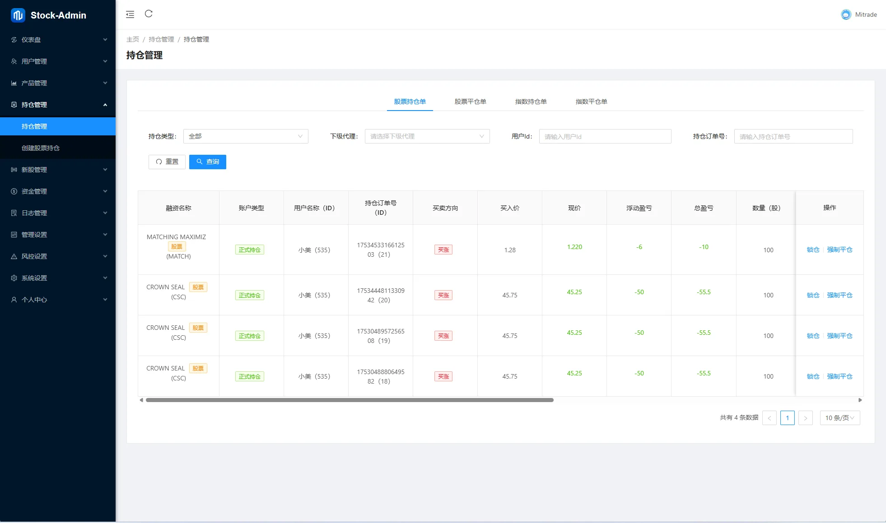
Task: Click the 持仓订单号 input field
Action: (793, 136)
